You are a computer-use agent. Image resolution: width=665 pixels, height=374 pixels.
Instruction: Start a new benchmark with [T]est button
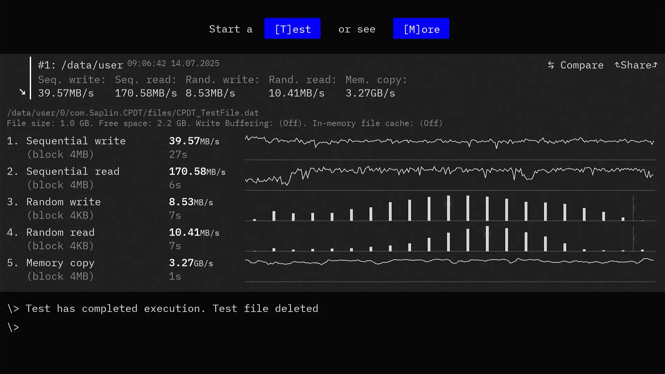click(x=292, y=29)
